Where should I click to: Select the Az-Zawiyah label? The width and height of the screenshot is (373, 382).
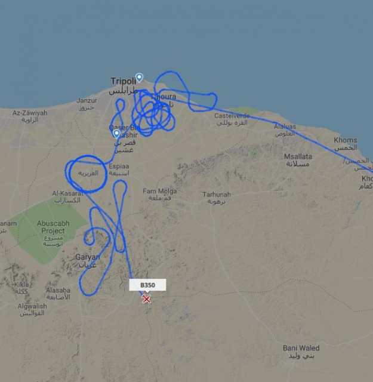30,113
